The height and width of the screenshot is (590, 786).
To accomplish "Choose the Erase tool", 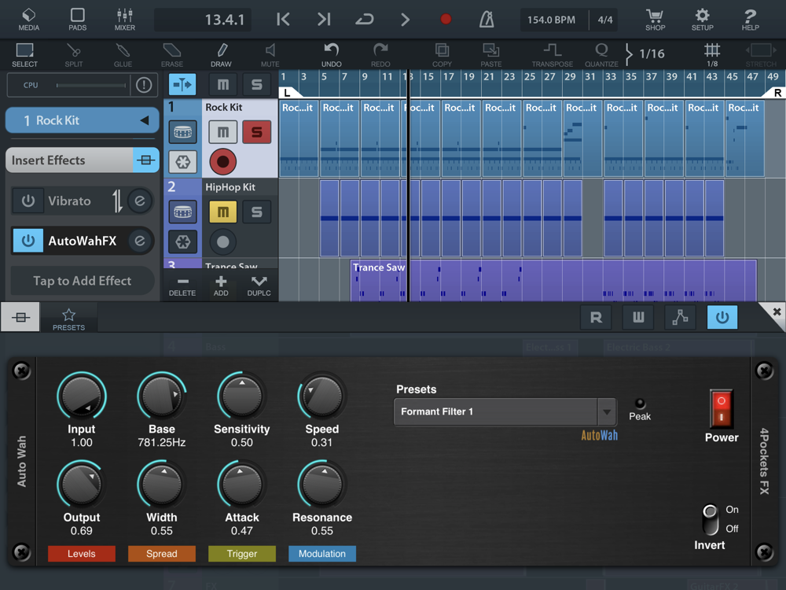I will click(172, 55).
